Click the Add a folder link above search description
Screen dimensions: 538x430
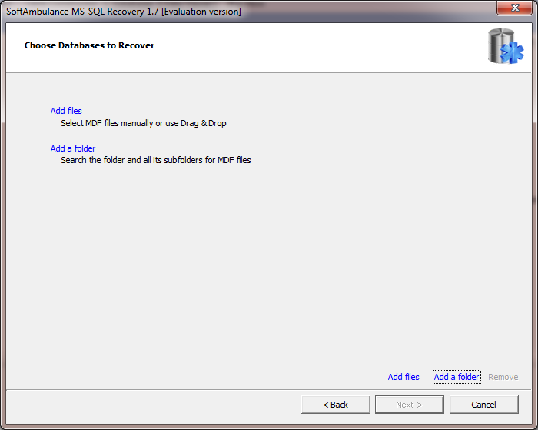click(73, 148)
